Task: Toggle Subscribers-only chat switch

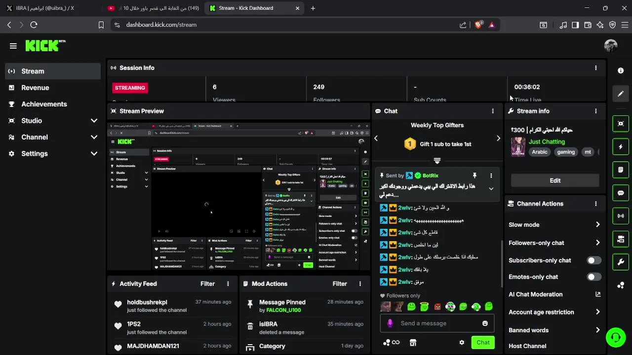Action: 594,260
